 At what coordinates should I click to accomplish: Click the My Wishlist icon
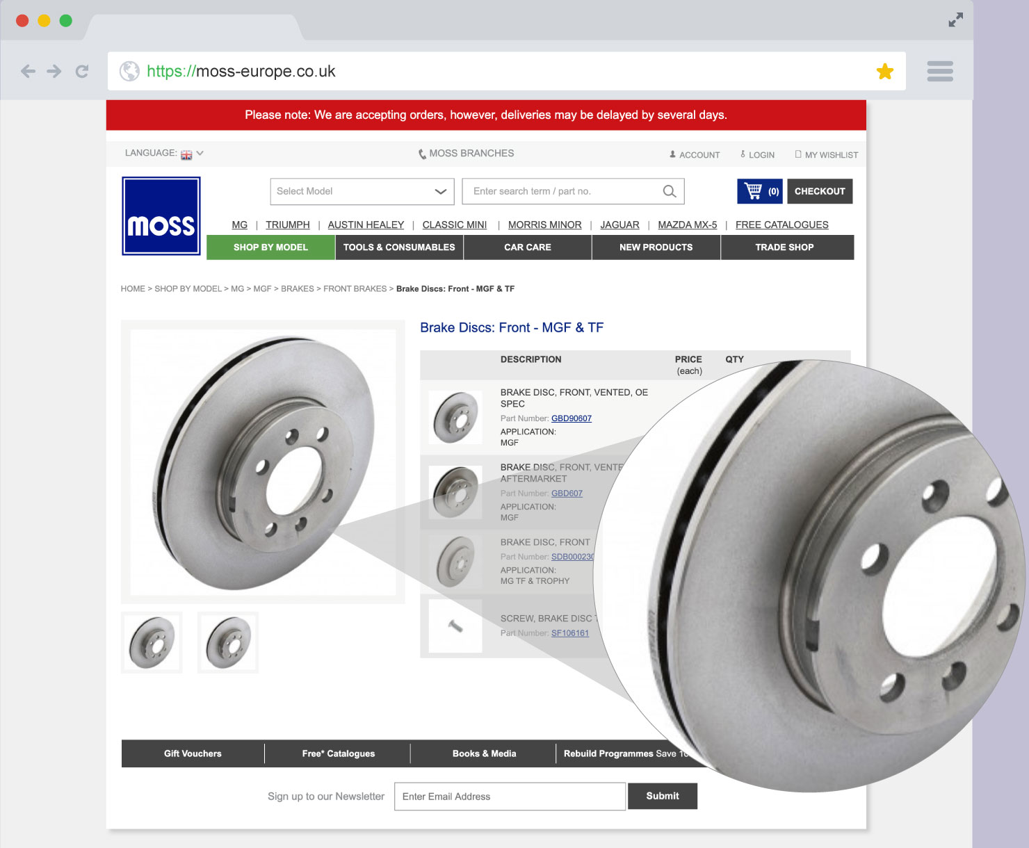pos(798,154)
